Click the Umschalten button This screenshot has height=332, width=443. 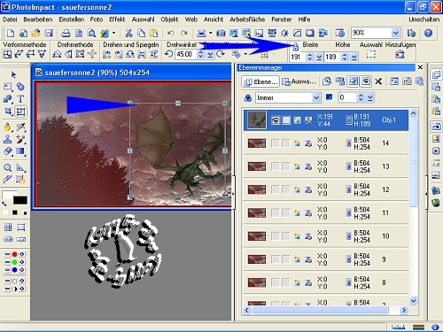click(424, 19)
